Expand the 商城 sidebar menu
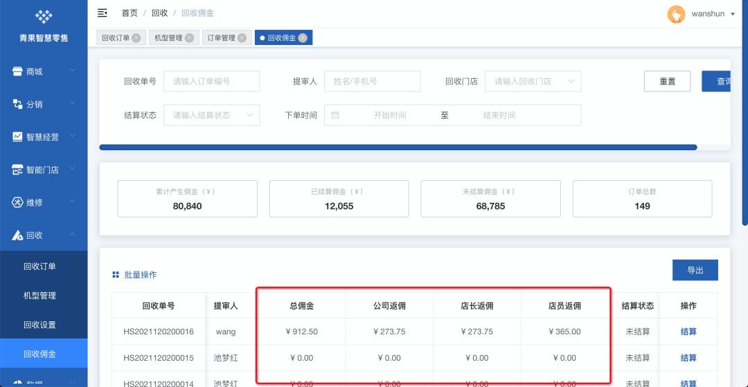Screen dimensions: 748x387 tap(72, 71)
